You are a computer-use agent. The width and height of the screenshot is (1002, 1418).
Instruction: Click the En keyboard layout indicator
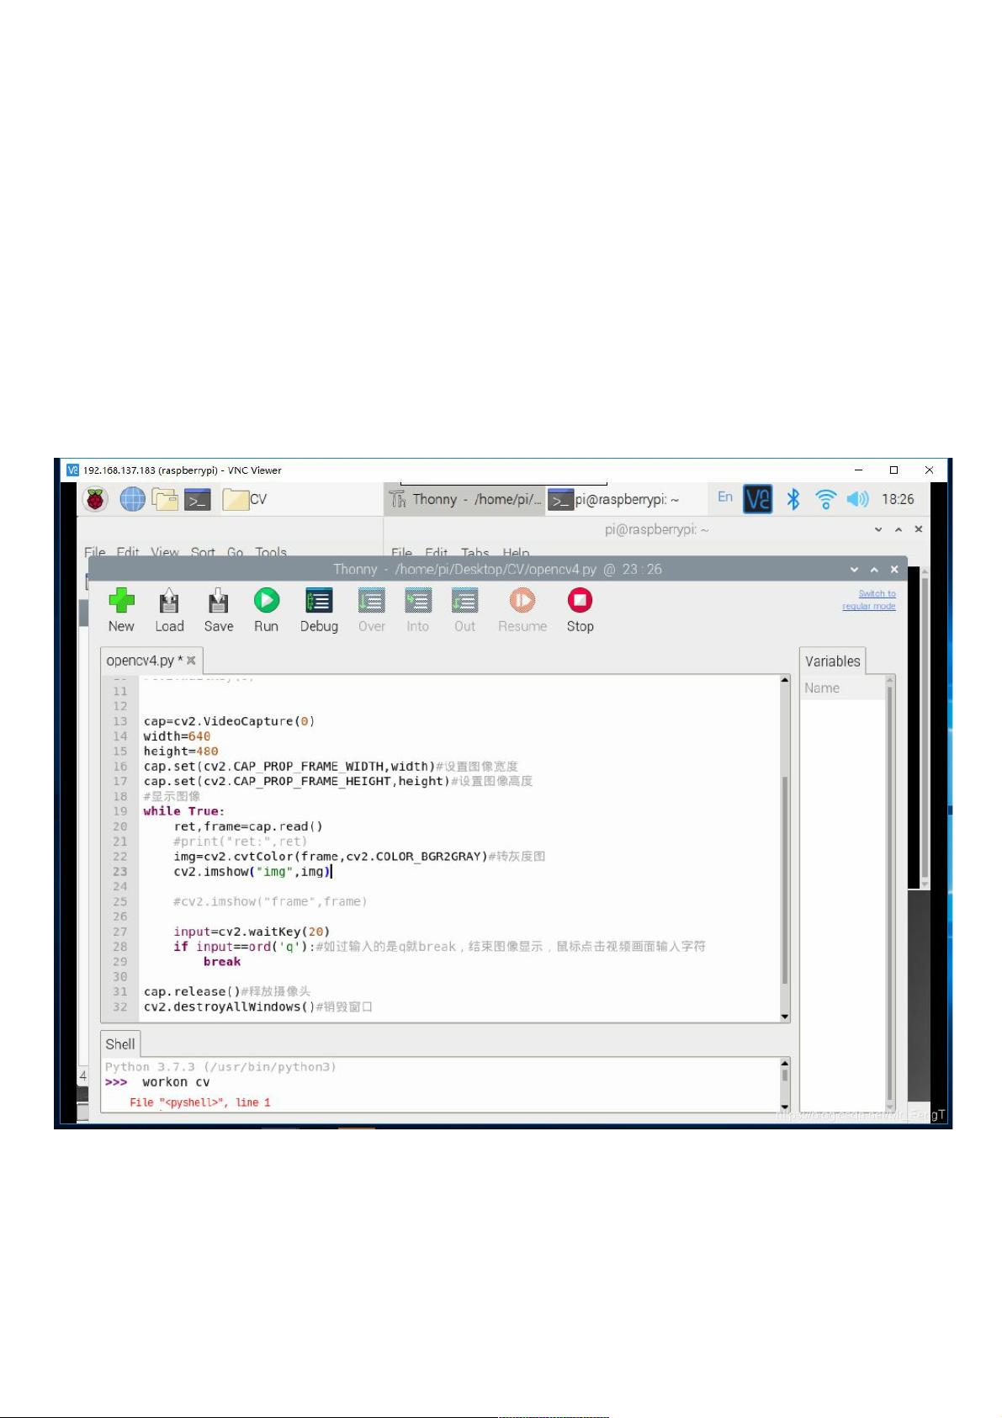point(725,497)
